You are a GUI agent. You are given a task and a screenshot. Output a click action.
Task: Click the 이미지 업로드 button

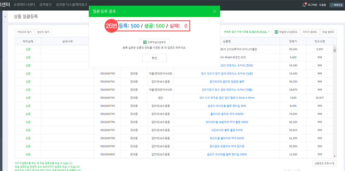pyautogui.click(x=309, y=32)
